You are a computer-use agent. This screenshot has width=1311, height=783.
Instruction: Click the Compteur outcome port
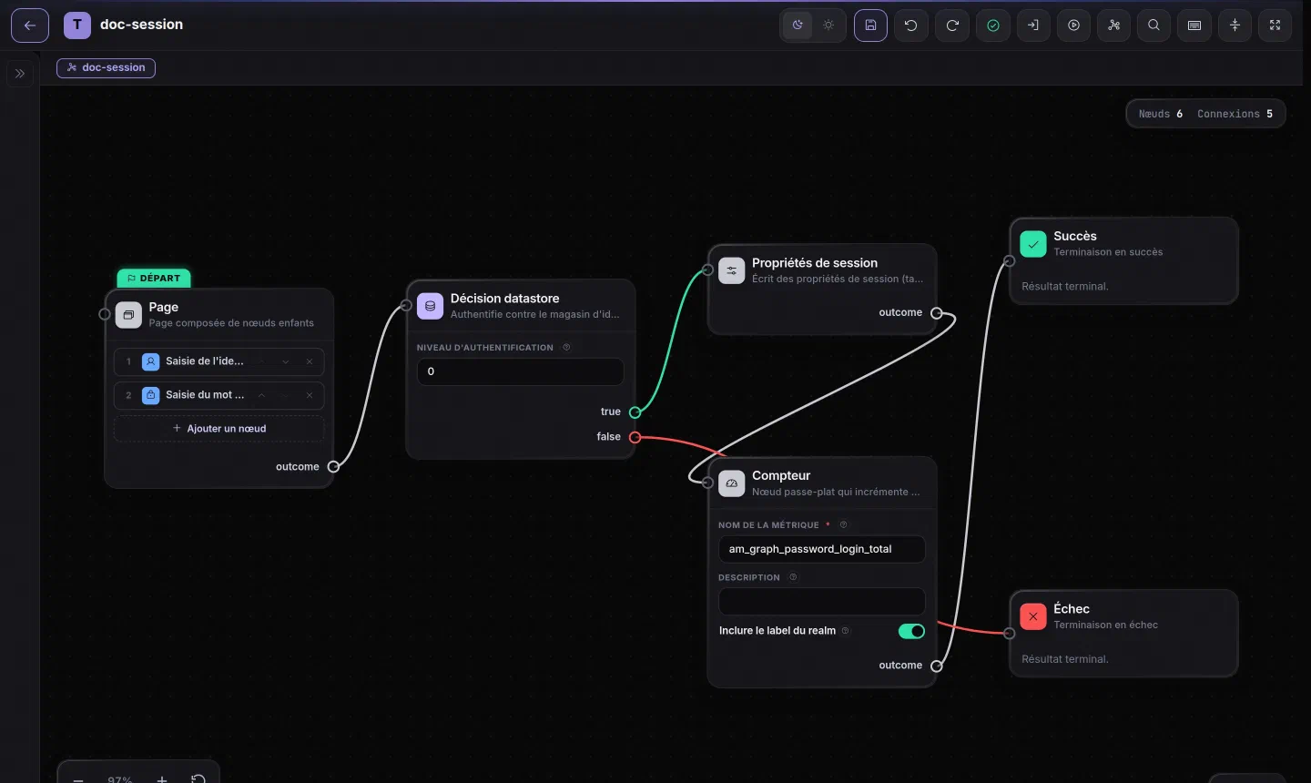[x=936, y=666]
